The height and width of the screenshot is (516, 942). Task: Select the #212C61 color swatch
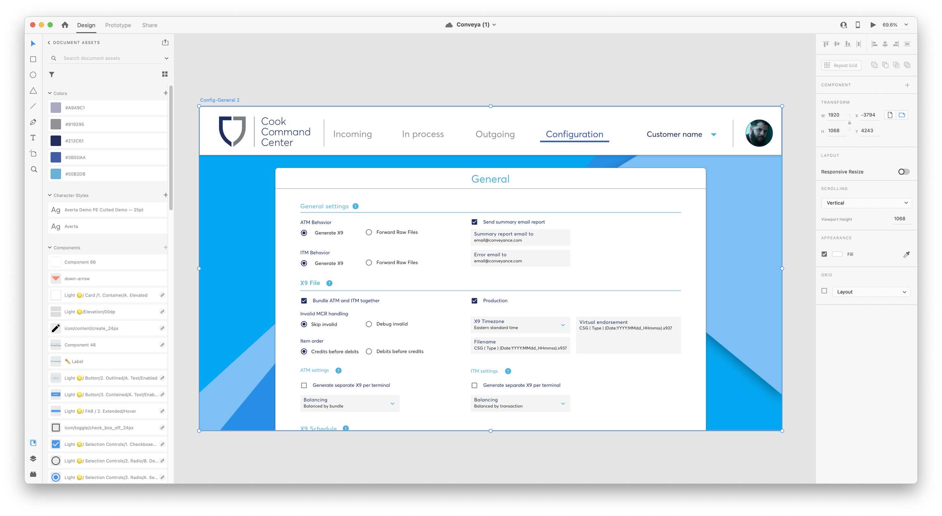56,141
